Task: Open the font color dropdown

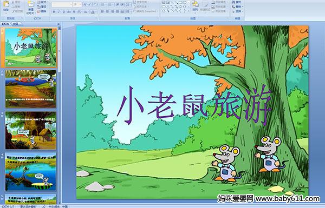Action: coord(93,12)
